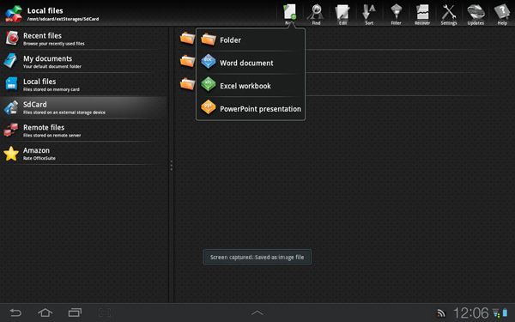Viewport: 515px width, 322px height.
Task: Click the path /mnt/sdcard/extStorages/SdCard
Action: [x=63, y=19]
